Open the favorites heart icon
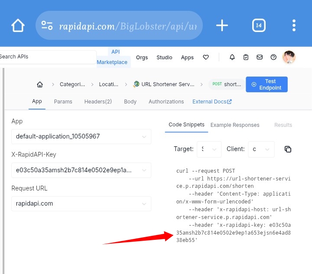 tap(206, 57)
